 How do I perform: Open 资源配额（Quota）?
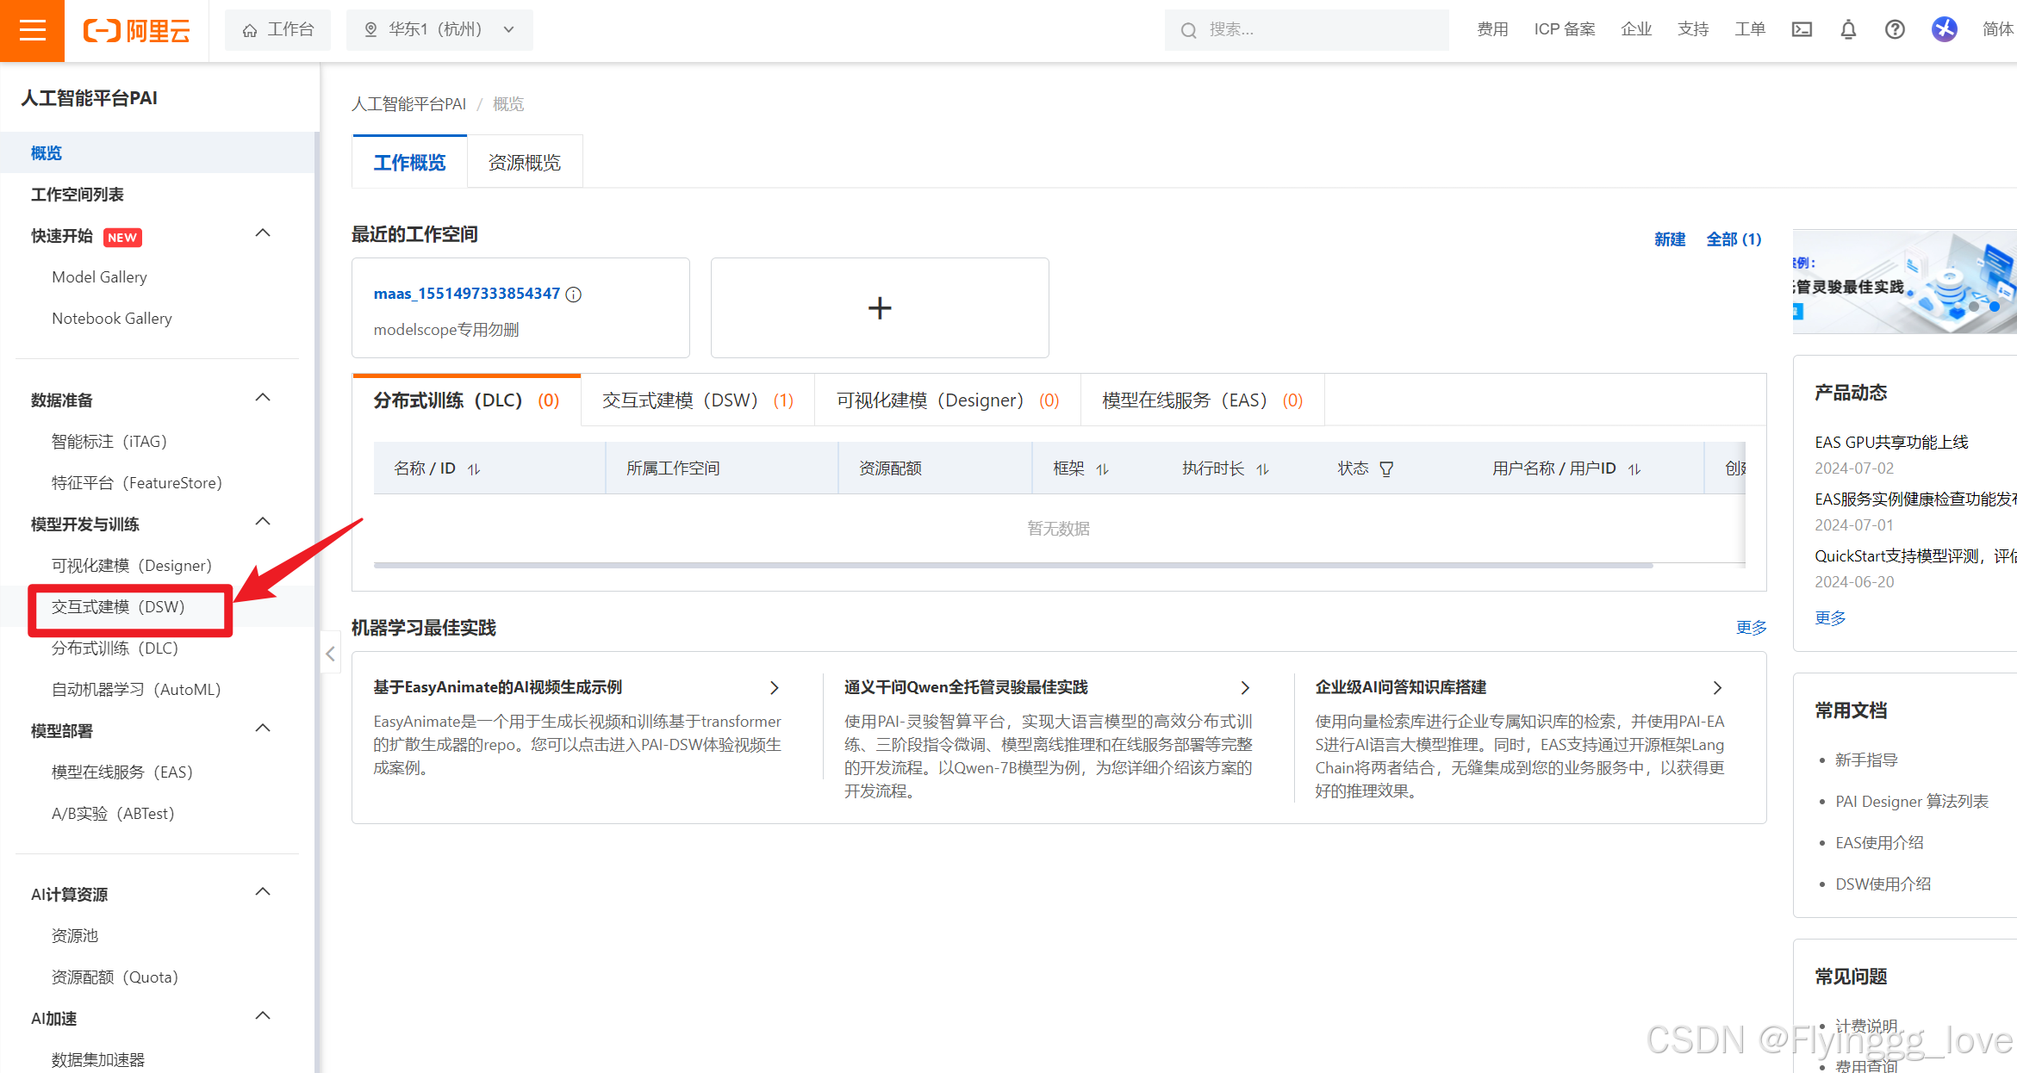tap(115, 977)
